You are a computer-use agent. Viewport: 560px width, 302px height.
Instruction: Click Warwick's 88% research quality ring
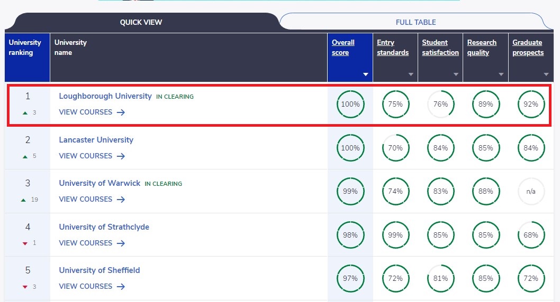point(486,192)
